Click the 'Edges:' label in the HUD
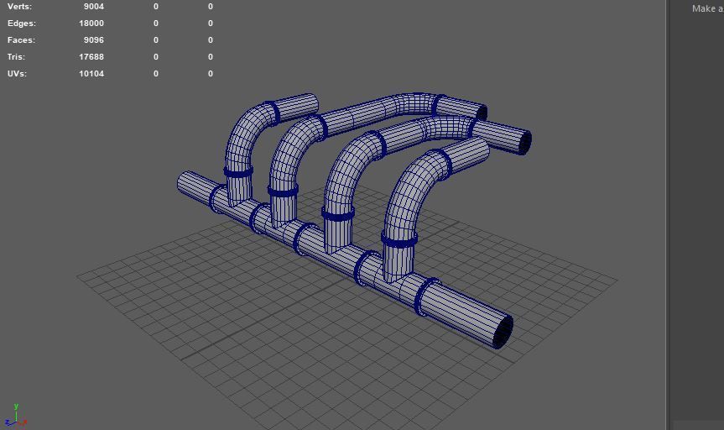Viewport: 724px width, 430px height. click(22, 24)
